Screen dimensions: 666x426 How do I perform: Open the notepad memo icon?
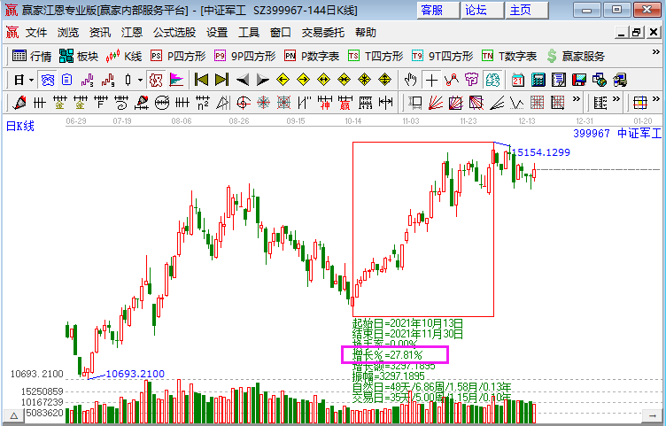pyautogui.click(x=559, y=80)
